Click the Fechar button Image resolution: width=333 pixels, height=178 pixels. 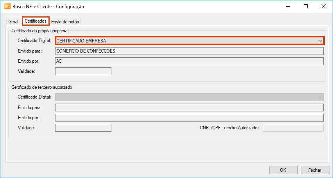[315, 170]
